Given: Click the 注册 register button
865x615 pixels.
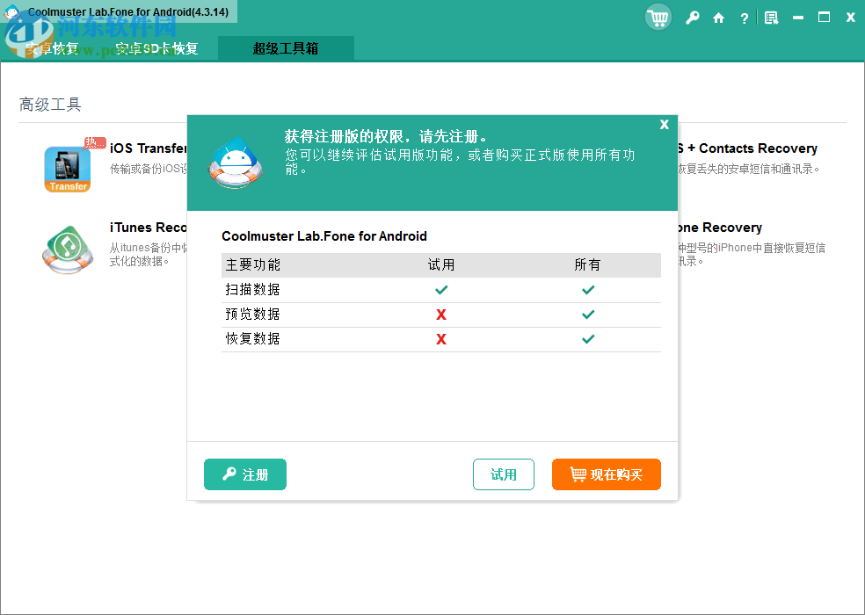Looking at the screenshot, I should [244, 474].
